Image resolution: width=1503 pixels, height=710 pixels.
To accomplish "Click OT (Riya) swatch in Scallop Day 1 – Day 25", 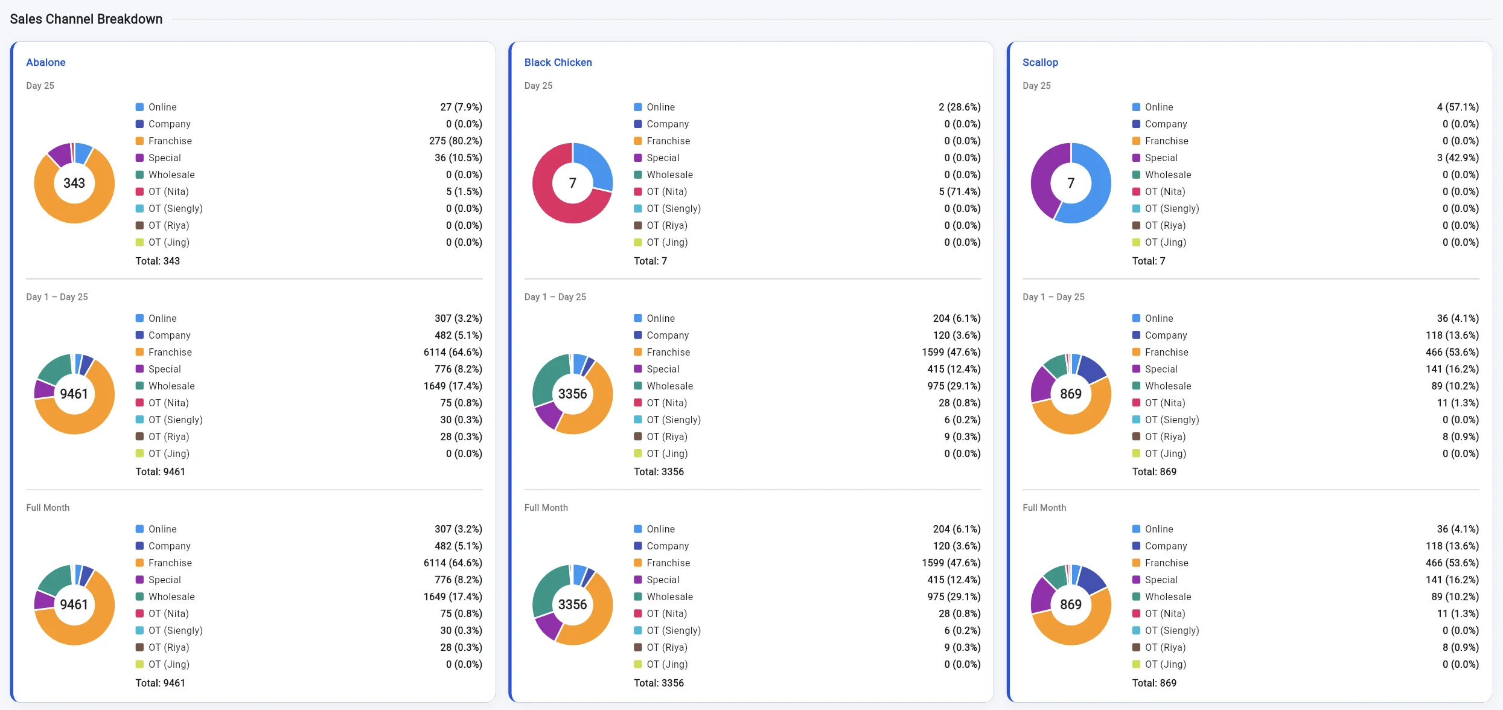I will point(1136,437).
